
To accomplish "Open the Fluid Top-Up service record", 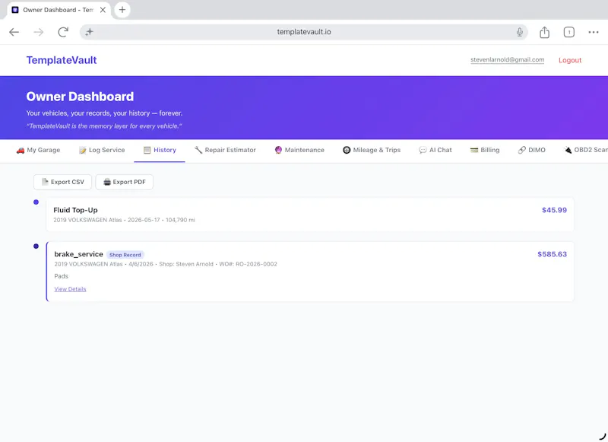I will pyautogui.click(x=310, y=215).
